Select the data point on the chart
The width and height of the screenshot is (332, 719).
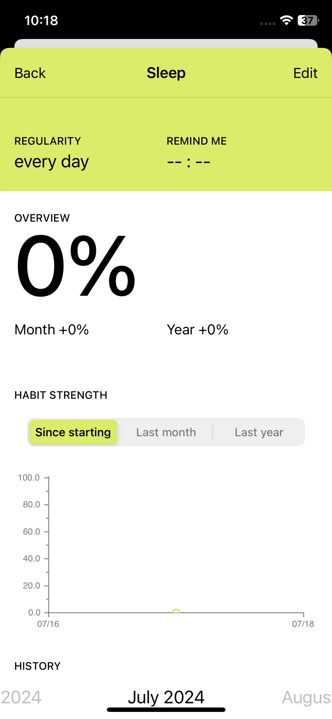[176, 611]
